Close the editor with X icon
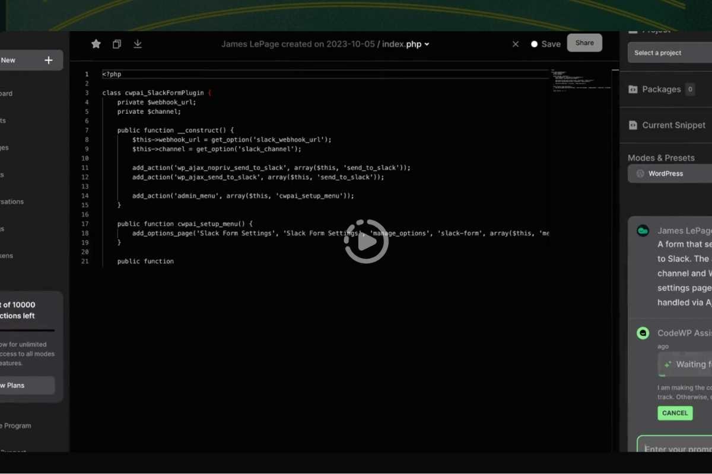 tap(516, 44)
